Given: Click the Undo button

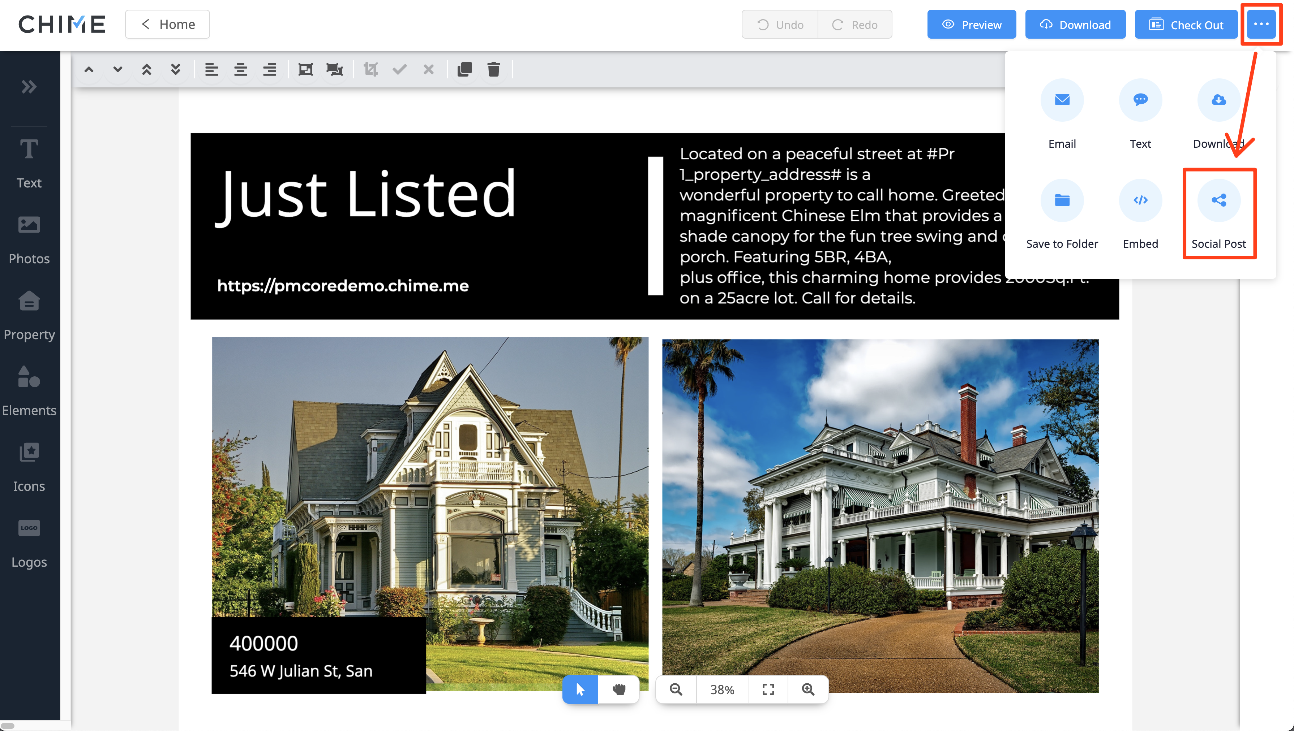Looking at the screenshot, I should click(x=780, y=25).
